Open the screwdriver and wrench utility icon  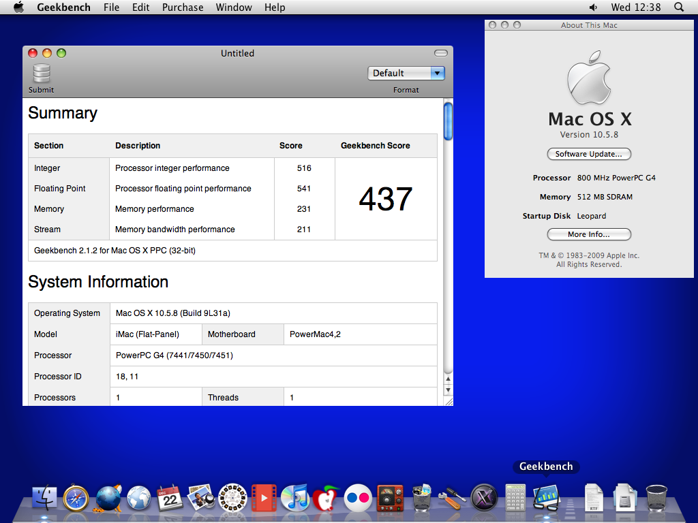pyautogui.click(x=453, y=498)
